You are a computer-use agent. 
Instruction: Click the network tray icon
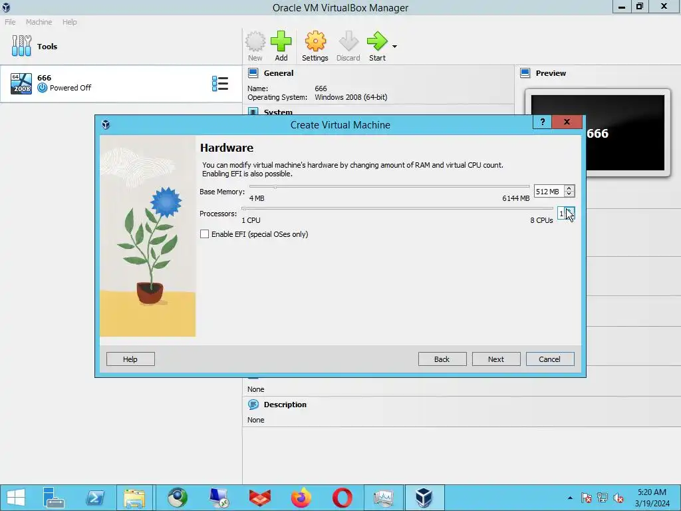[603, 498]
